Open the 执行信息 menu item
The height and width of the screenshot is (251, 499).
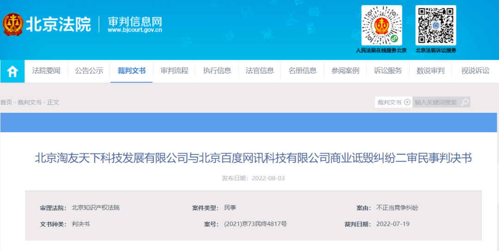[x=217, y=71]
